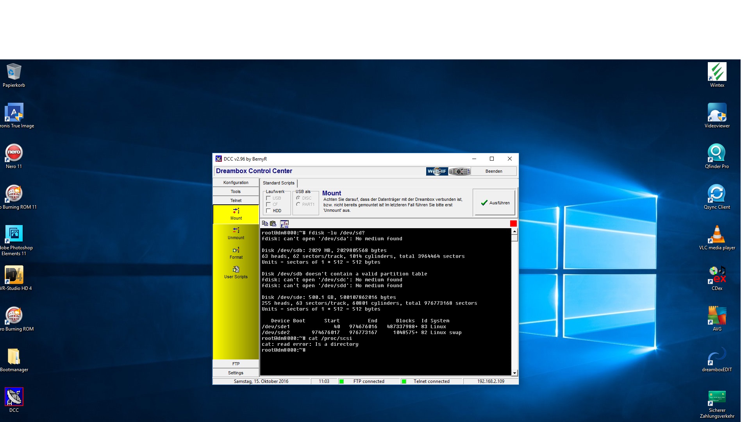Click the Beenden button

(494, 171)
